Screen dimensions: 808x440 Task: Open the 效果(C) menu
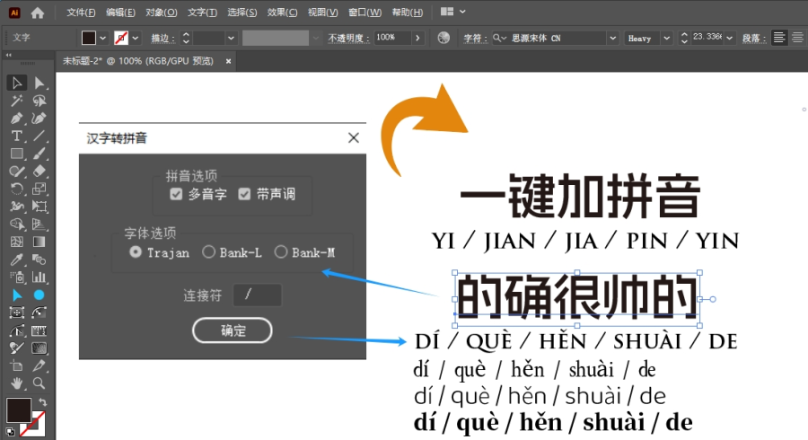click(x=283, y=13)
